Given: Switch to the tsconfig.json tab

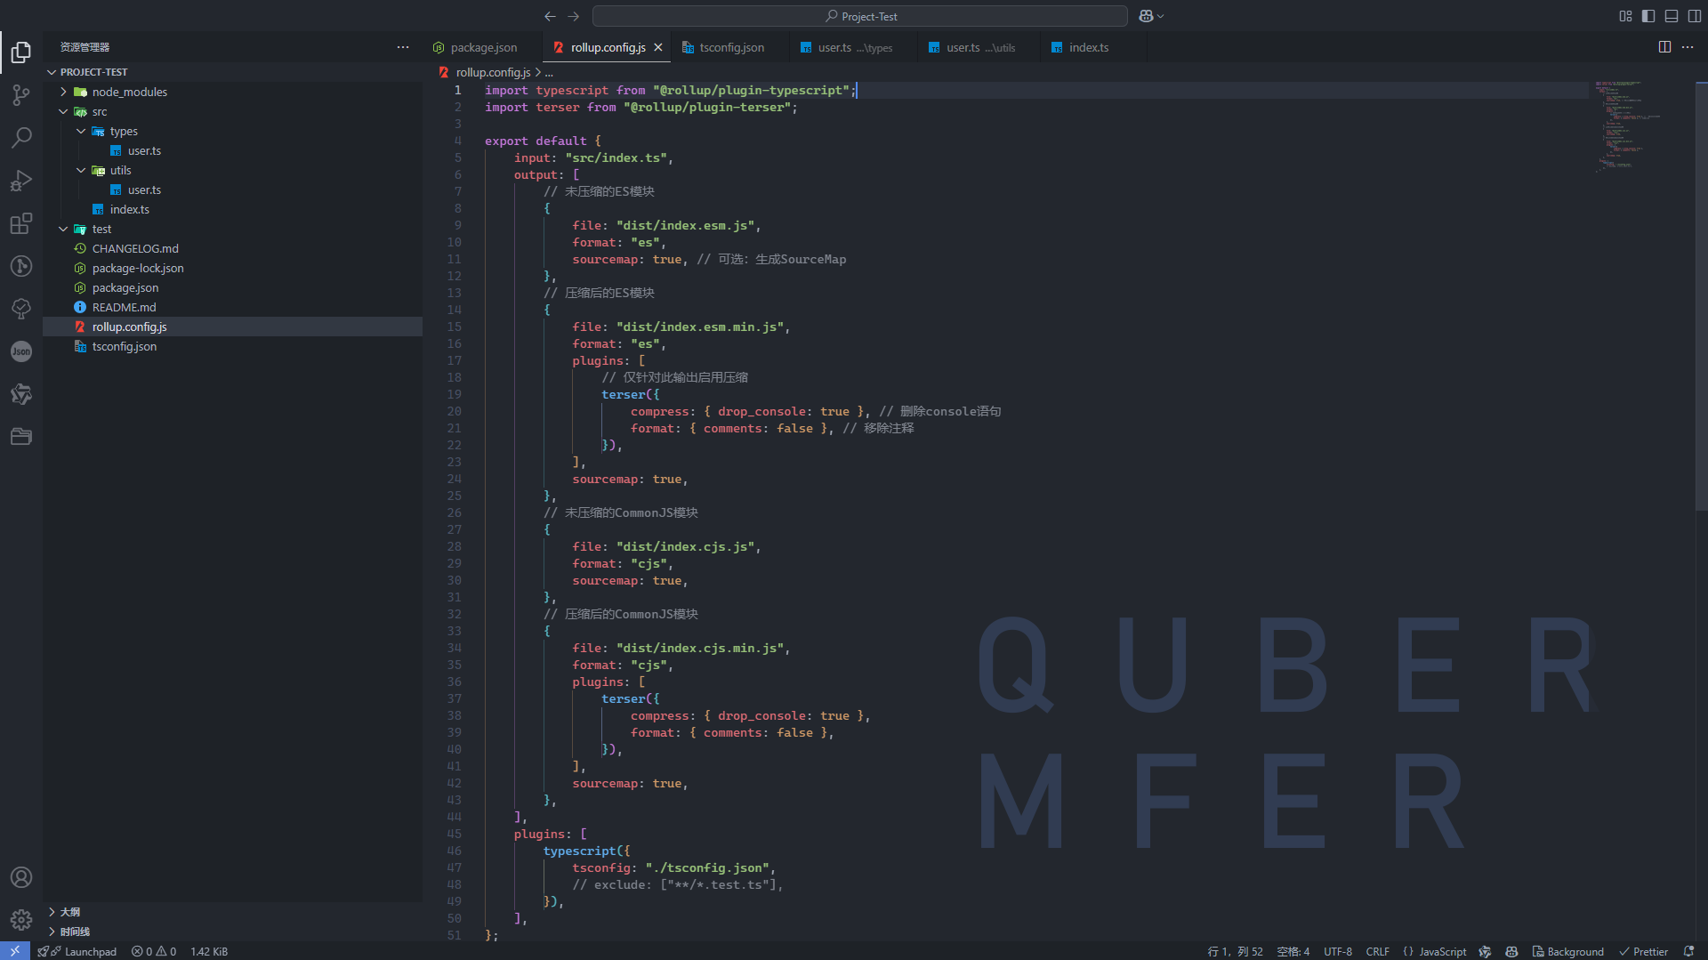Looking at the screenshot, I should coord(731,47).
